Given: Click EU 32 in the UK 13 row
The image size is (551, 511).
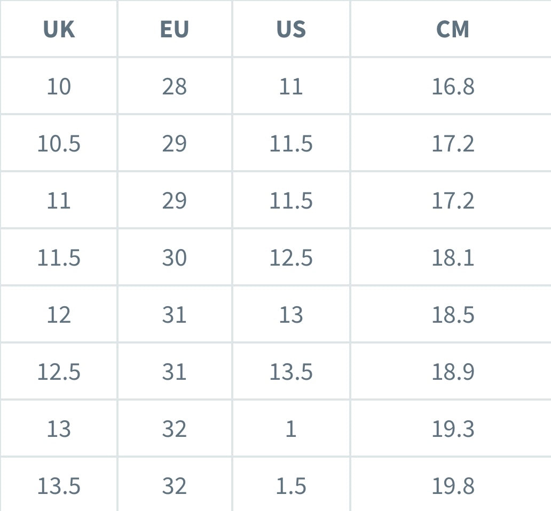Looking at the screenshot, I should [x=175, y=429].
